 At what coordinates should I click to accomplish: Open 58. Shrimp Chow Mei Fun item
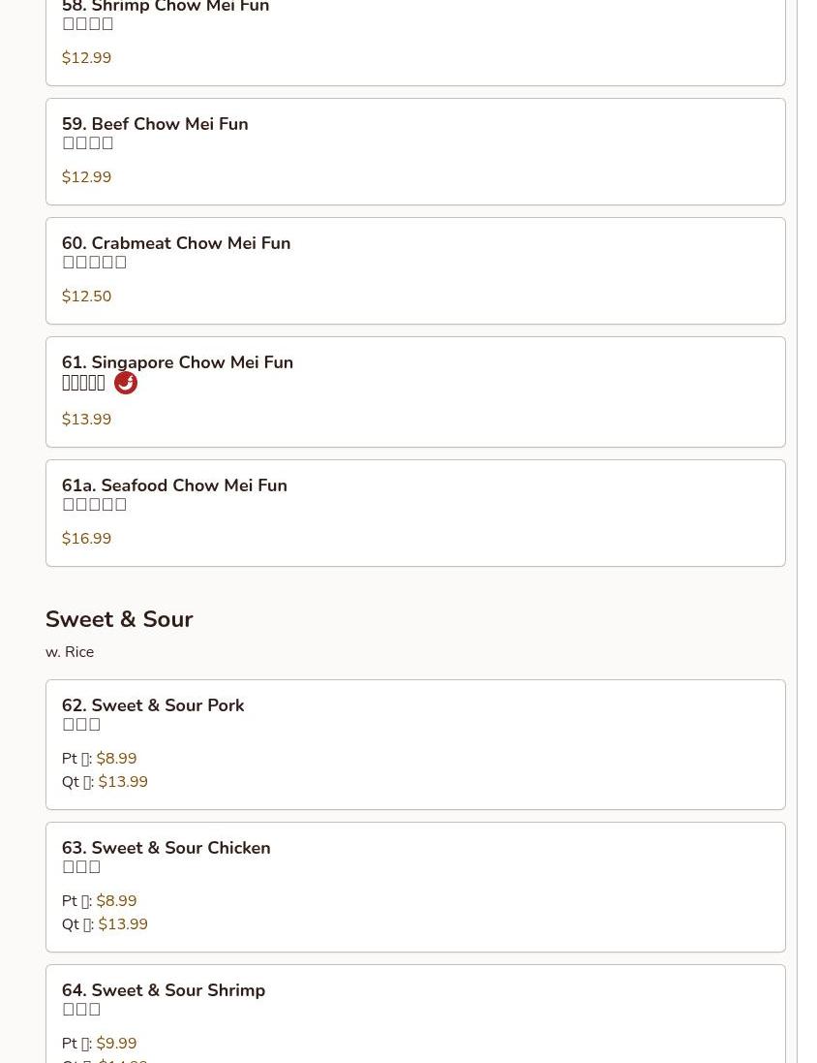pyautogui.click(x=166, y=9)
